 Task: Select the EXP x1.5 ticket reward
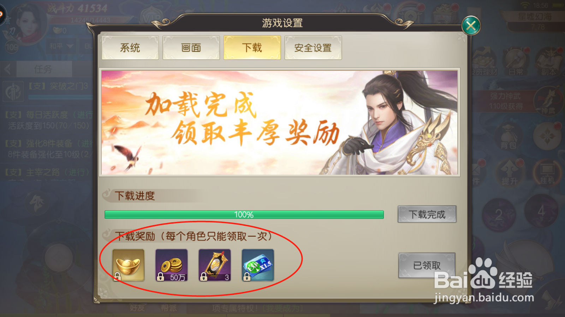258,265
